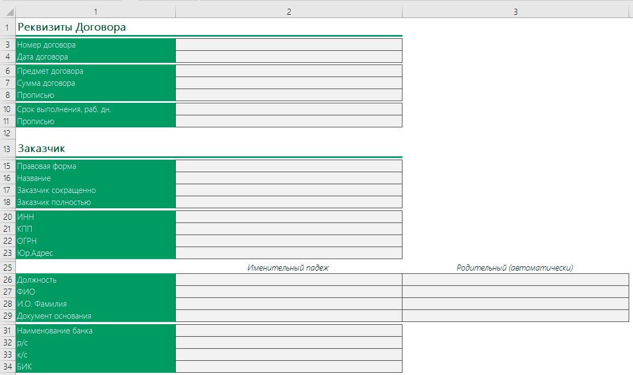Select row header 12
This screenshot has height=375, width=633.
(x=7, y=133)
